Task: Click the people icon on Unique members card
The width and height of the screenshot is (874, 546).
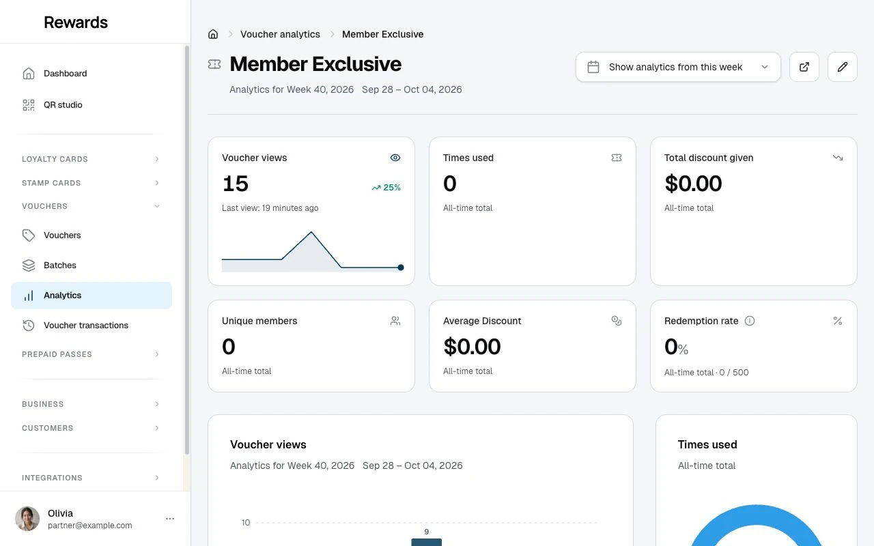Action: pyautogui.click(x=395, y=321)
